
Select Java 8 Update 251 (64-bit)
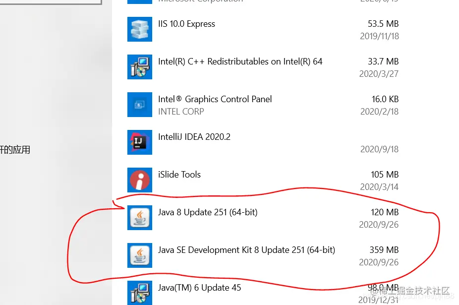point(208,212)
